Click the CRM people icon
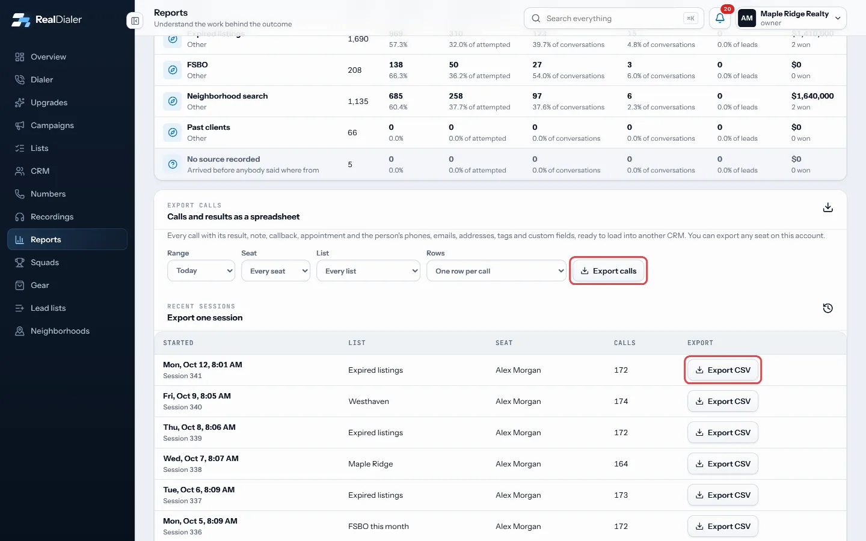 20,171
